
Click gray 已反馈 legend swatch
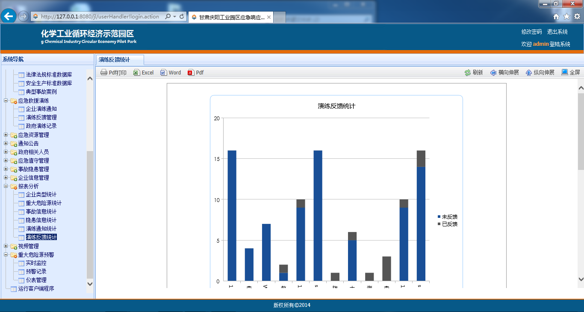tap(439, 224)
